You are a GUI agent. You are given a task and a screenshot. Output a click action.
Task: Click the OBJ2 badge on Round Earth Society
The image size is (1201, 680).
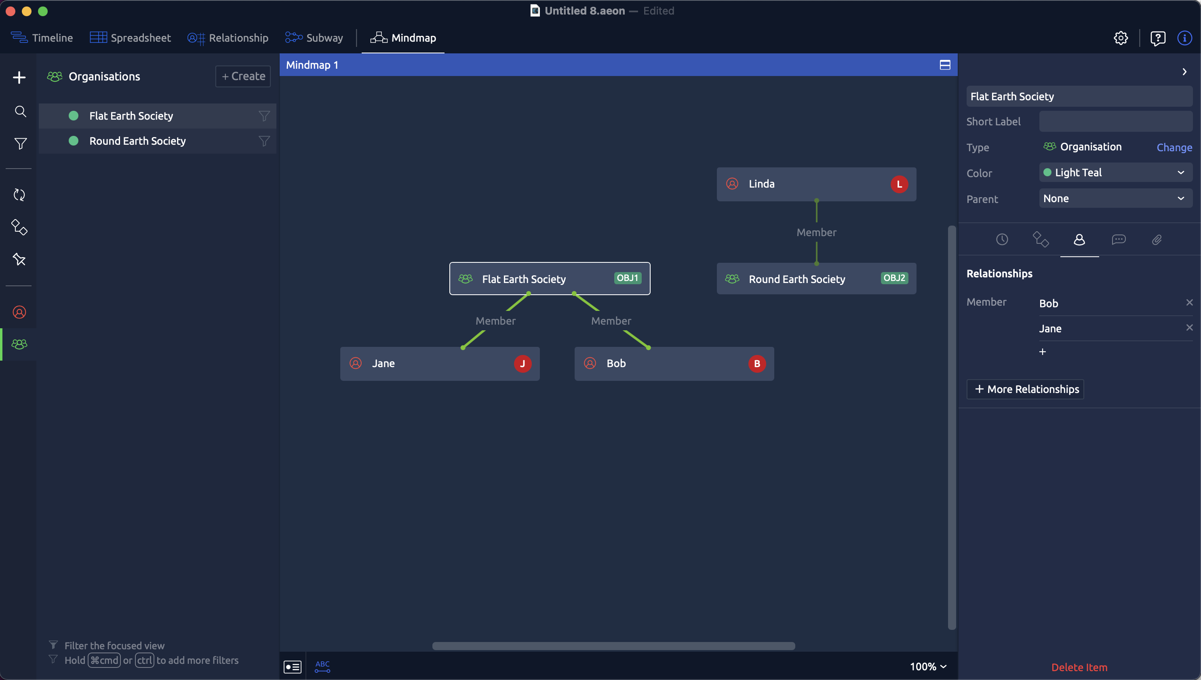tap(894, 279)
